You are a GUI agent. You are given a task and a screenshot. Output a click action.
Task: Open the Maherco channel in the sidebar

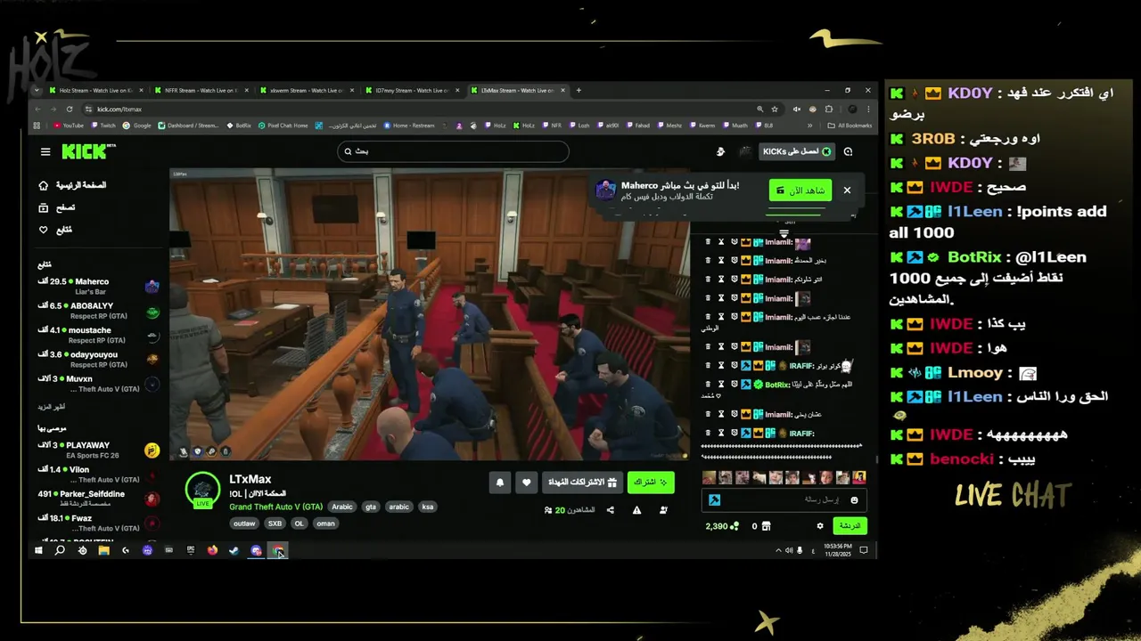tap(98, 286)
